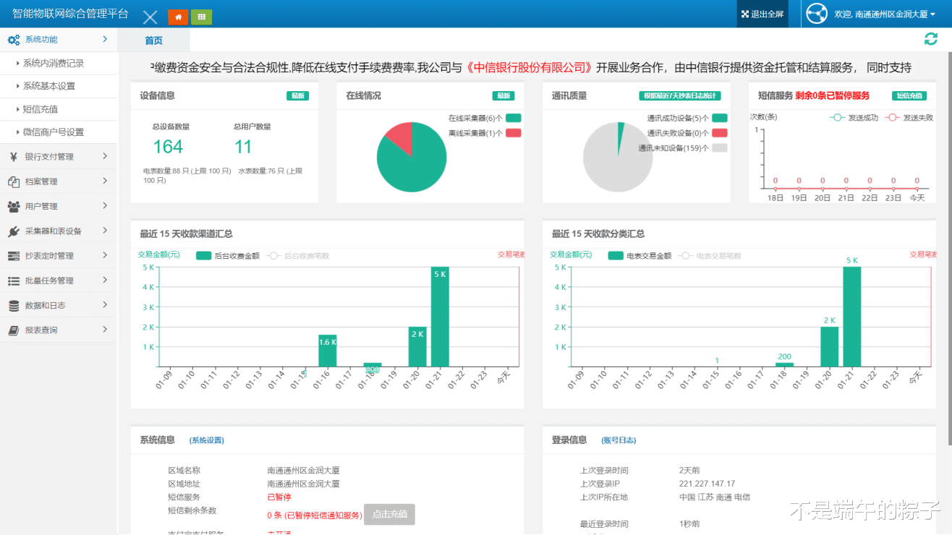This screenshot has height=535, width=952.
Task: Collapse the 系统功能 menu chevron
Action: pyautogui.click(x=105, y=39)
